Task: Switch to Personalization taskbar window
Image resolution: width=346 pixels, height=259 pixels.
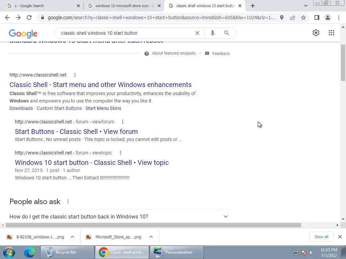Action: coord(176,252)
